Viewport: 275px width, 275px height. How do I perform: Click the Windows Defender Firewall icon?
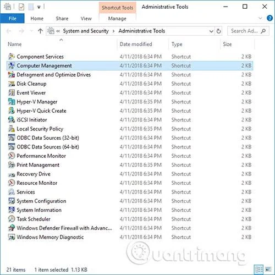coord(12,228)
